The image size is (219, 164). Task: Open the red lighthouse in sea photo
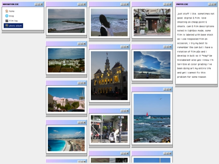tap(152, 118)
